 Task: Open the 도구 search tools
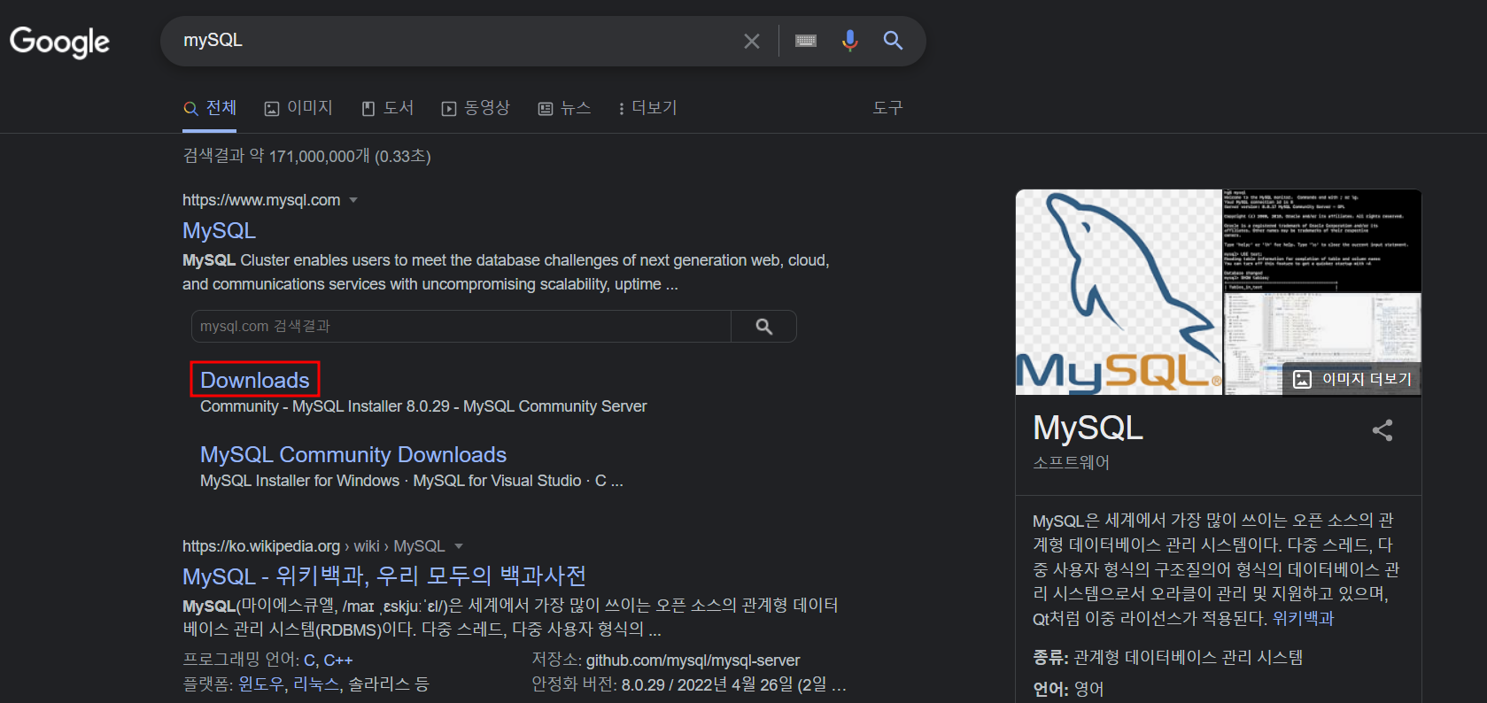click(887, 108)
